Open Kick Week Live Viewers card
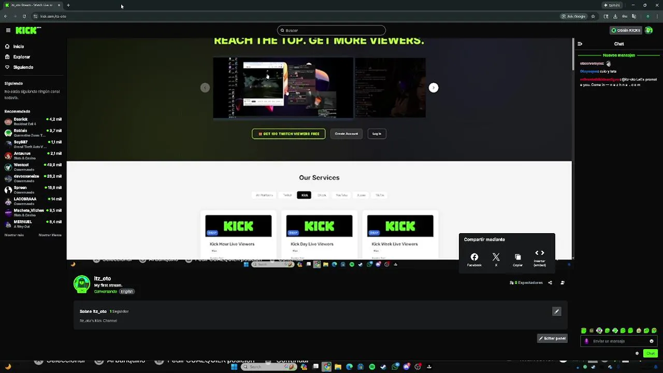Screen dimensions: 663x373 pos(400,235)
